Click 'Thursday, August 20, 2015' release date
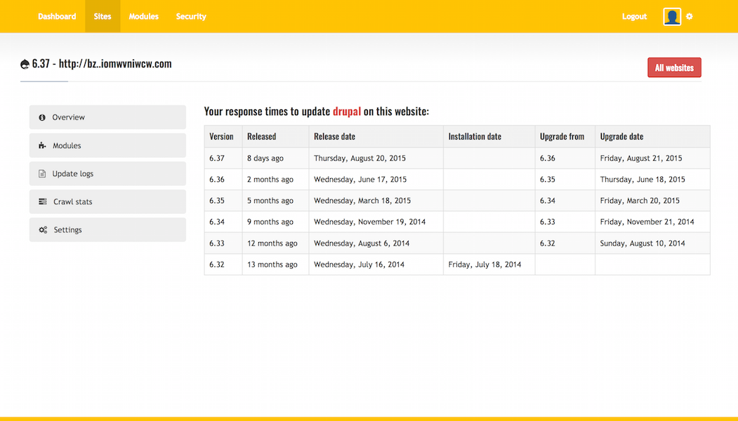738x421 pixels. 360,158
